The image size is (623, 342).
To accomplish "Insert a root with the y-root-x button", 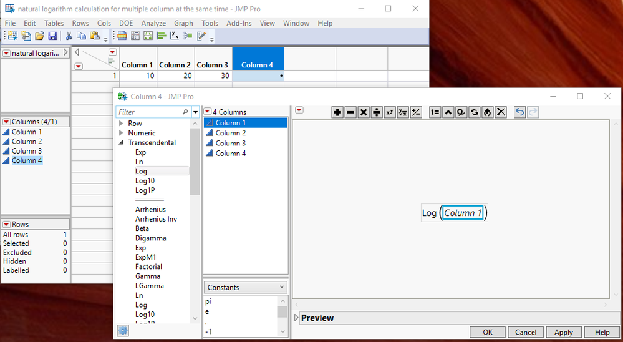I will 403,112.
